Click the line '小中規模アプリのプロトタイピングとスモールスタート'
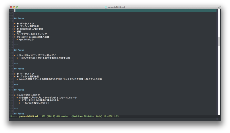The image size is (230, 133). 48,98
